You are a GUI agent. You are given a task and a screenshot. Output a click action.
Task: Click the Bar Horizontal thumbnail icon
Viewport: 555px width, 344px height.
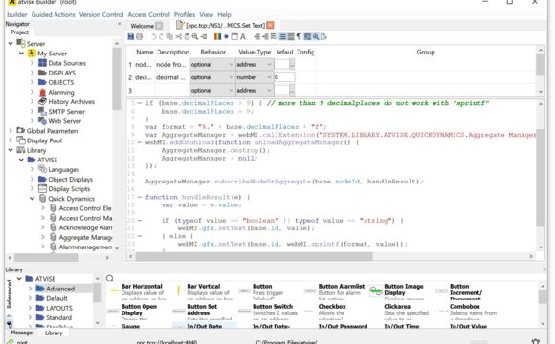114,290
